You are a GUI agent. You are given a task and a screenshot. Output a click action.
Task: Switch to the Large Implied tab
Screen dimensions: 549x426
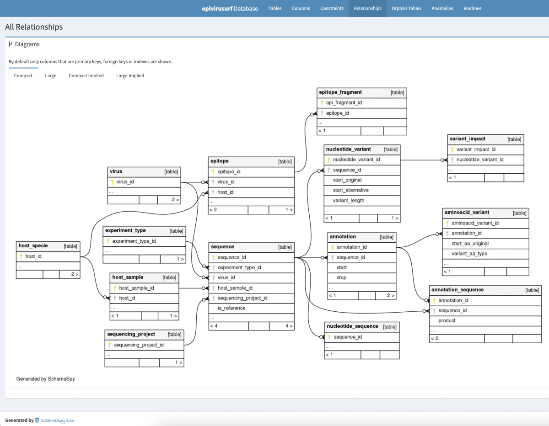130,75
